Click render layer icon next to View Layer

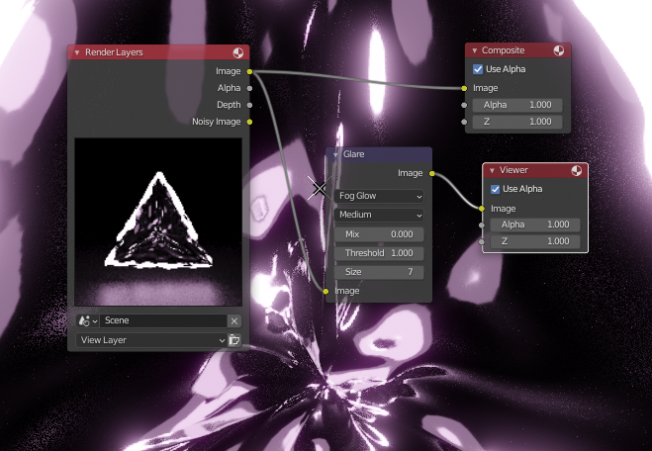[234, 340]
